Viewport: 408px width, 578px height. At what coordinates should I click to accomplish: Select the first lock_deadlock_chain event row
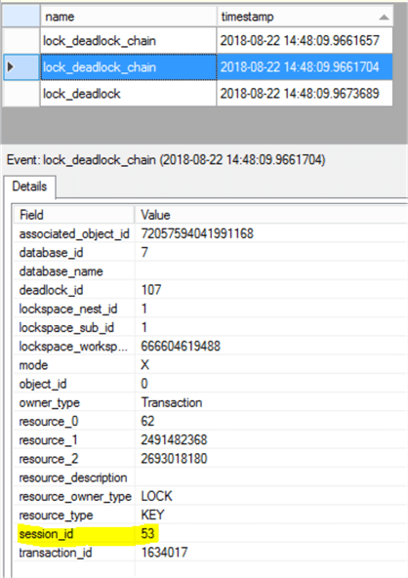pyautogui.click(x=216, y=41)
